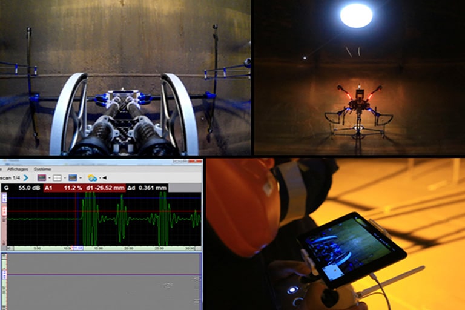The width and height of the screenshot is (465, 310).
Task: Open dropdown next to the cloud icon
Action: coord(100,178)
